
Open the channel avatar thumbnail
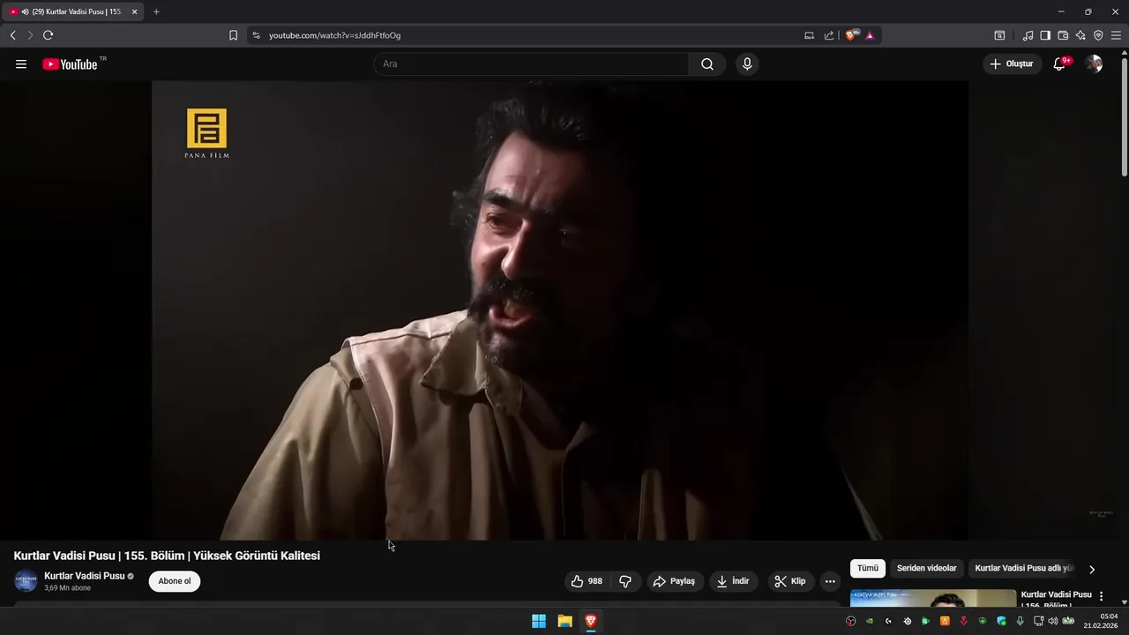click(x=26, y=581)
